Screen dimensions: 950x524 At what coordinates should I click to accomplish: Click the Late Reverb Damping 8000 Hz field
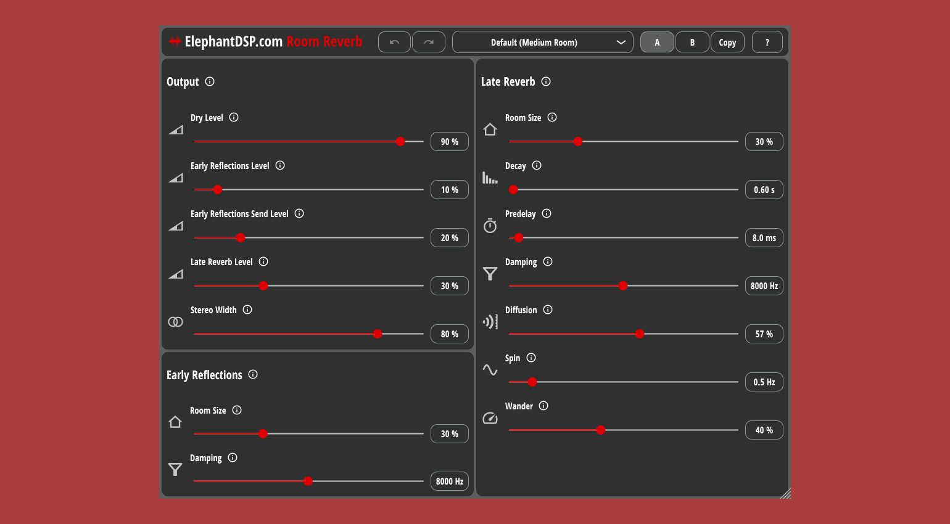[764, 285]
